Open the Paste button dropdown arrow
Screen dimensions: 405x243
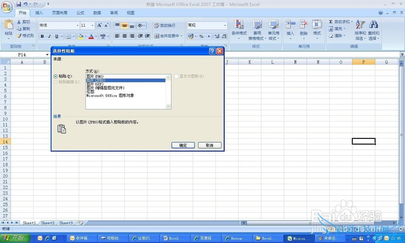[x=9, y=38]
